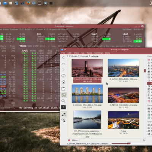Image resolution: width=152 pixels, height=152 pixels.
Task: Select thumbnail of 0_bcc44_ddc80cee_XXL.jpg
Action: click(x=87, y=68)
